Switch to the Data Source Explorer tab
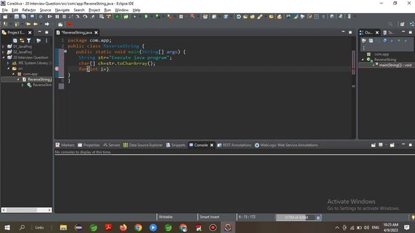 click(143, 145)
